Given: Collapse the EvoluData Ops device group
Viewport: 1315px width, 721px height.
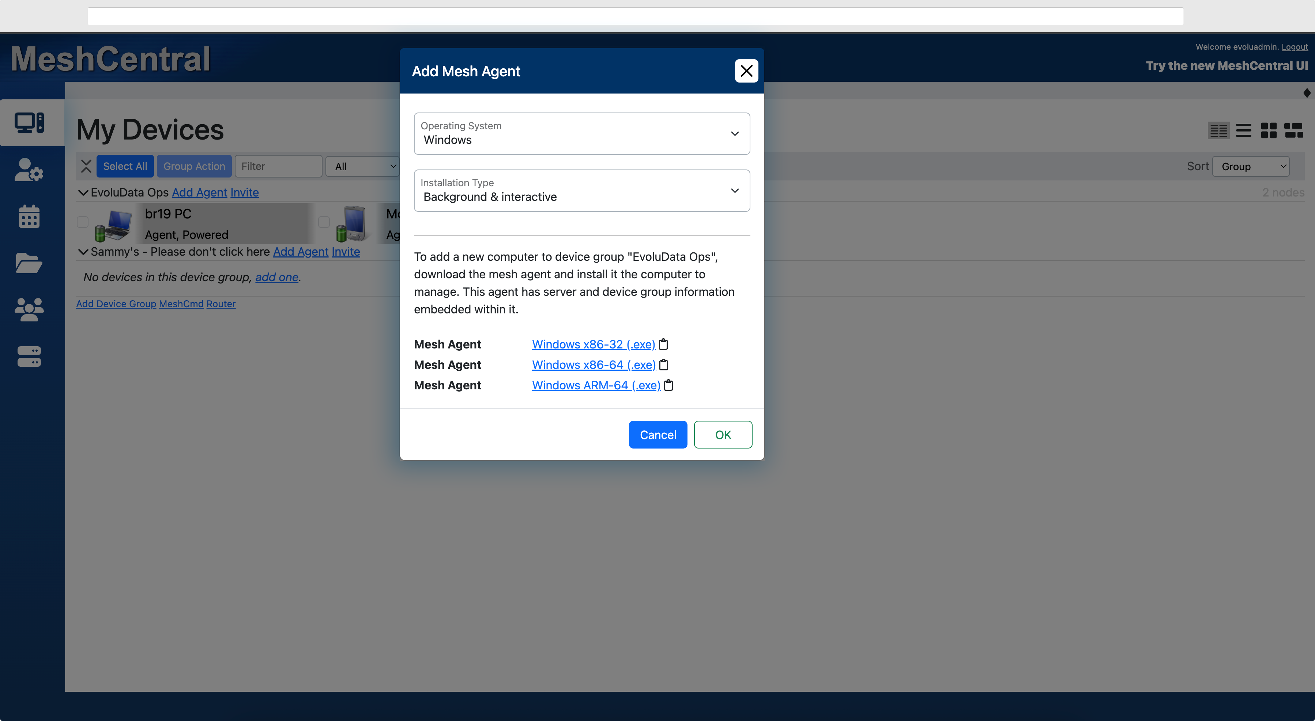Looking at the screenshot, I should [83, 193].
